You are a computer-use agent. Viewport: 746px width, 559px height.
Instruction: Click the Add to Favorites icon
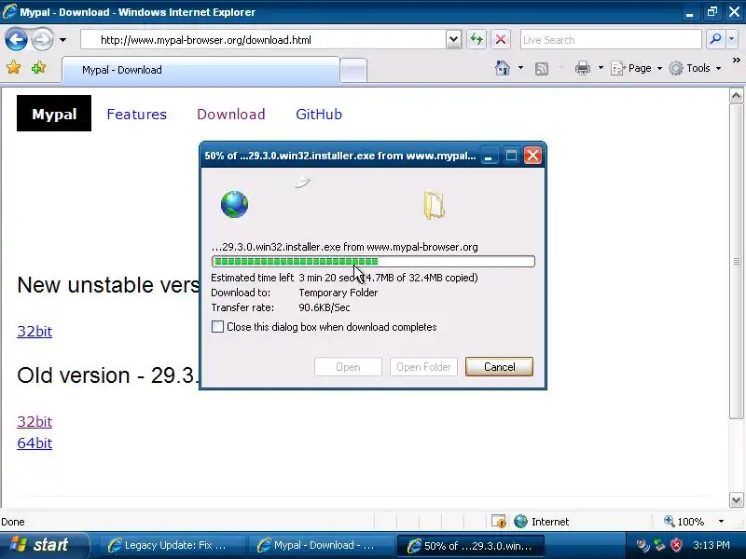click(38, 67)
